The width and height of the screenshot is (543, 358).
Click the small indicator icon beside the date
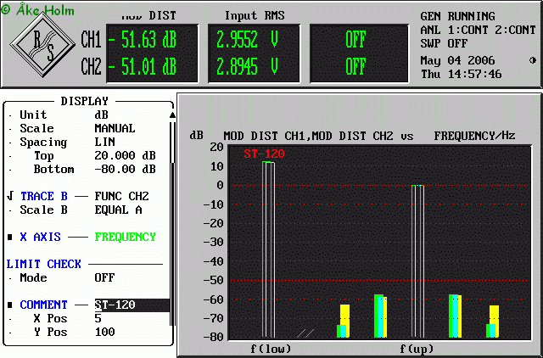(533, 60)
